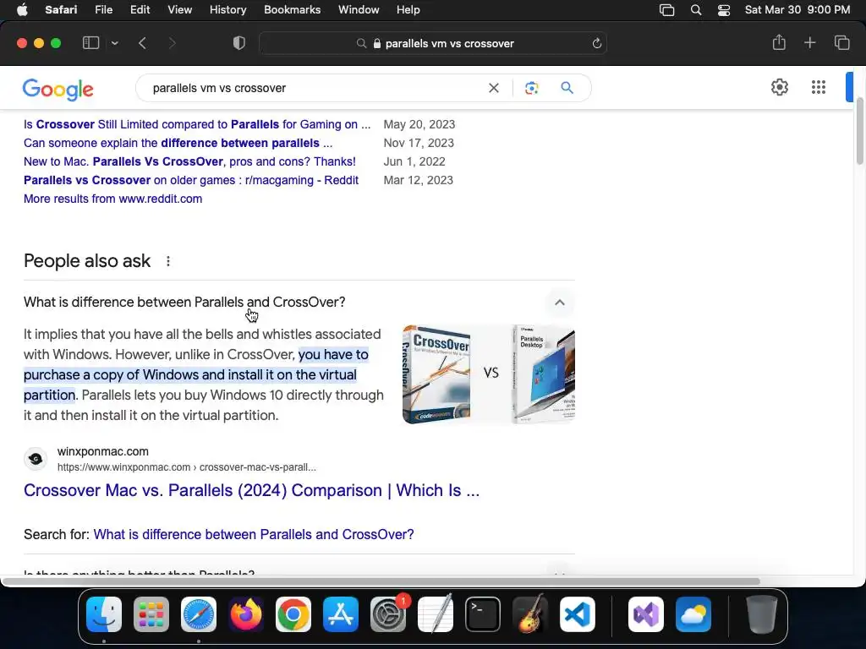The height and width of the screenshot is (649, 866).
Task: Open the Apple menu
Action: pyautogui.click(x=22, y=10)
